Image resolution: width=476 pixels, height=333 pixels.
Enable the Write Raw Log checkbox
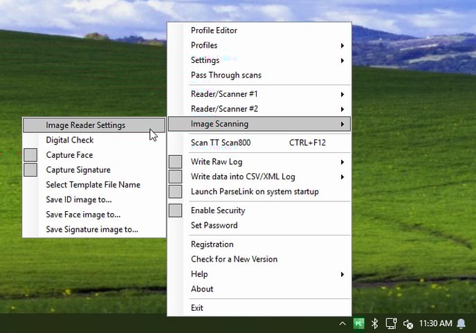176,162
